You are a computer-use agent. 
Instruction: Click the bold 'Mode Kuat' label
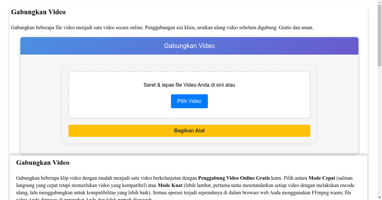click(170, 185)
